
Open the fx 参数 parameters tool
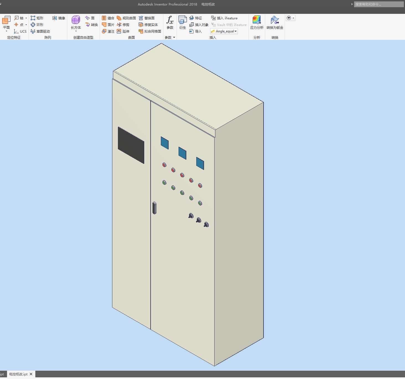click(170, 22)
